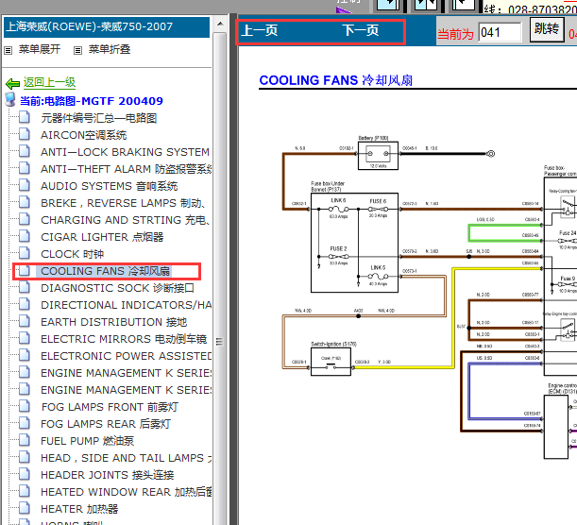Collapse all menus via 菜单折叠 text
This screenshot has width=577, height=525.
coord(110,49)
